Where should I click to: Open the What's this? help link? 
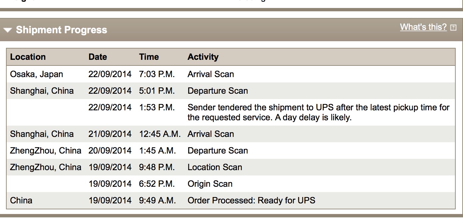(x=423, y=27)
